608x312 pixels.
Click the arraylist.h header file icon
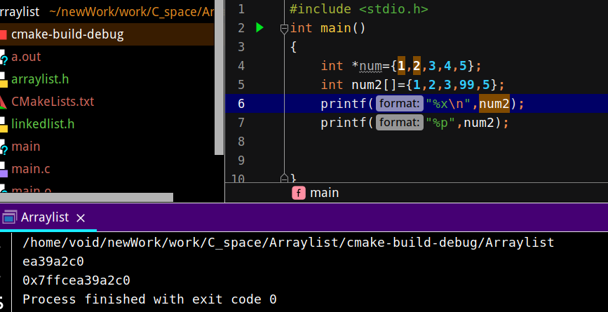tap(4, 79)
